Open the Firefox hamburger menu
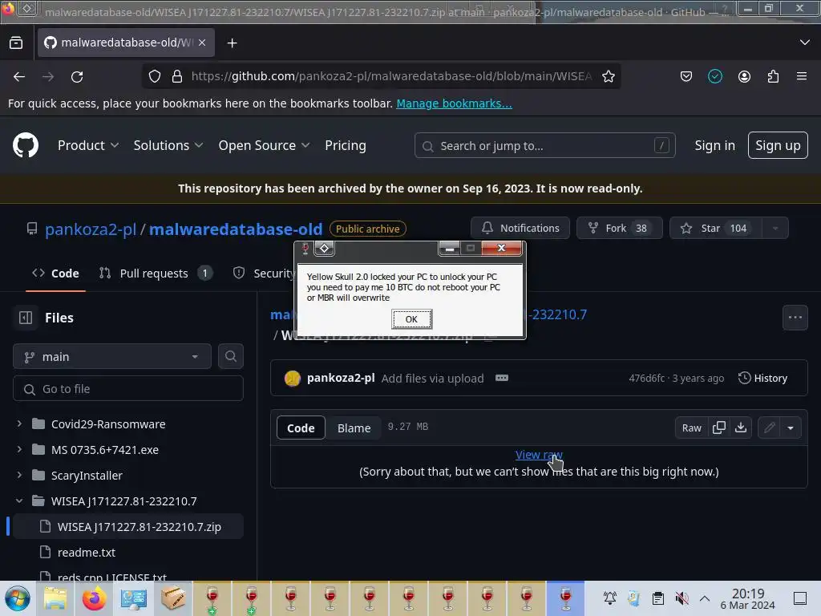The image size is (821, 616). click(x=801, y=76)
